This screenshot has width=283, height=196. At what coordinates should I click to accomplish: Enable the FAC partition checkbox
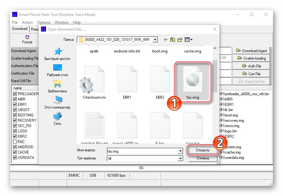click(x=15, y=141)
